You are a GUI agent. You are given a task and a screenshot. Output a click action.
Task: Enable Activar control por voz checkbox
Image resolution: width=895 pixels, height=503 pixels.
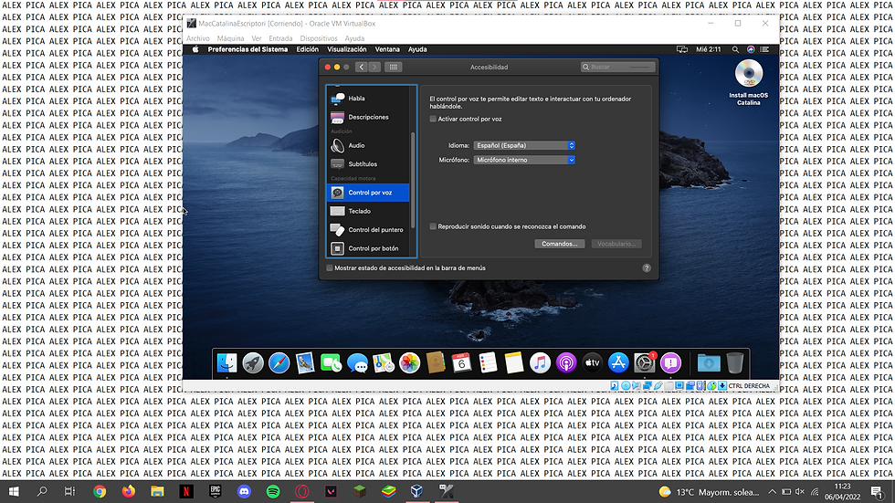[x=433, y=120]
